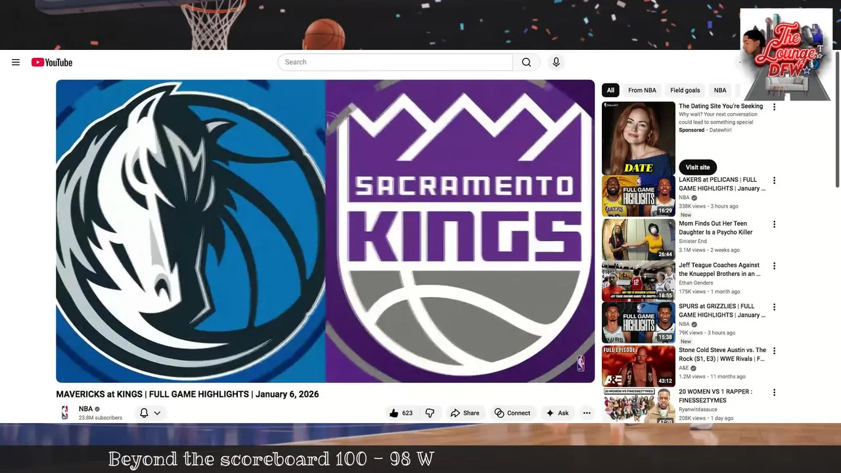Open LAKERS at PELICANS thumbnail

tap(639, 196)
